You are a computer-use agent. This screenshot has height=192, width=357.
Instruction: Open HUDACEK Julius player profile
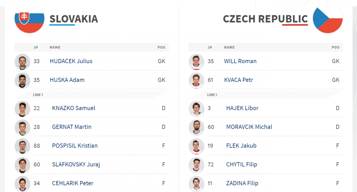[x=71, y=61]
